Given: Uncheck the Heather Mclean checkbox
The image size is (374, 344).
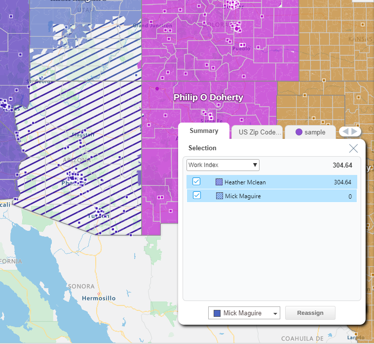Looking at the screenshot, I should point(196,181).
